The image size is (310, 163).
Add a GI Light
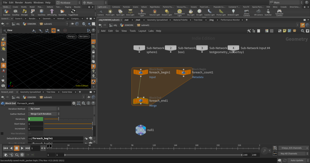click(199, 13)
